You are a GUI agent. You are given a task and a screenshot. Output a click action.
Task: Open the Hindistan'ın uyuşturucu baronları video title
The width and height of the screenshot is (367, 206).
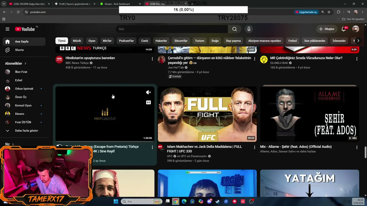point(90,58)
